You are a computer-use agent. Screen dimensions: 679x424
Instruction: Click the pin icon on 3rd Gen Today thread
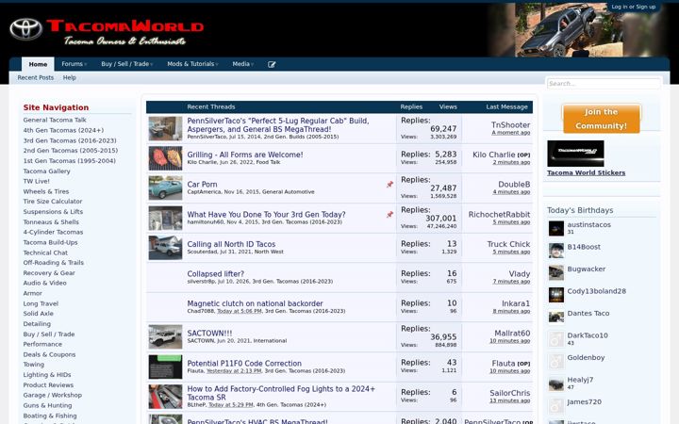pyautogui.click(x=389, y=214)
